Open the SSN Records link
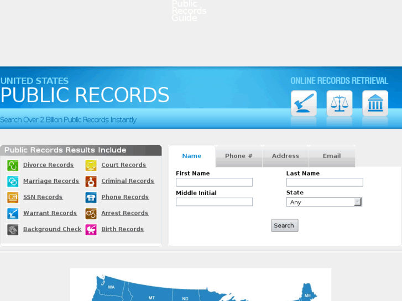Viewport: 402px width, 301px height. [x=43, y=197]
